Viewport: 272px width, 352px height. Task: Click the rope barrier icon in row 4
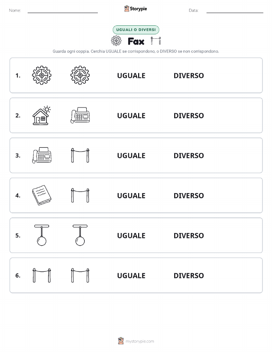pyautogui.click(x=80, y=195)
